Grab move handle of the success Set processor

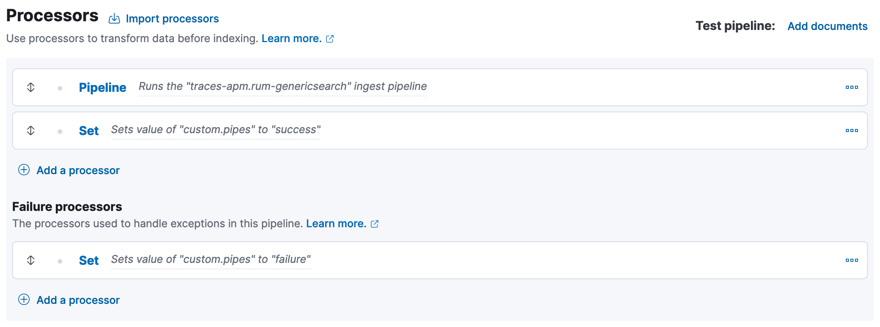[x=31, y=130]
